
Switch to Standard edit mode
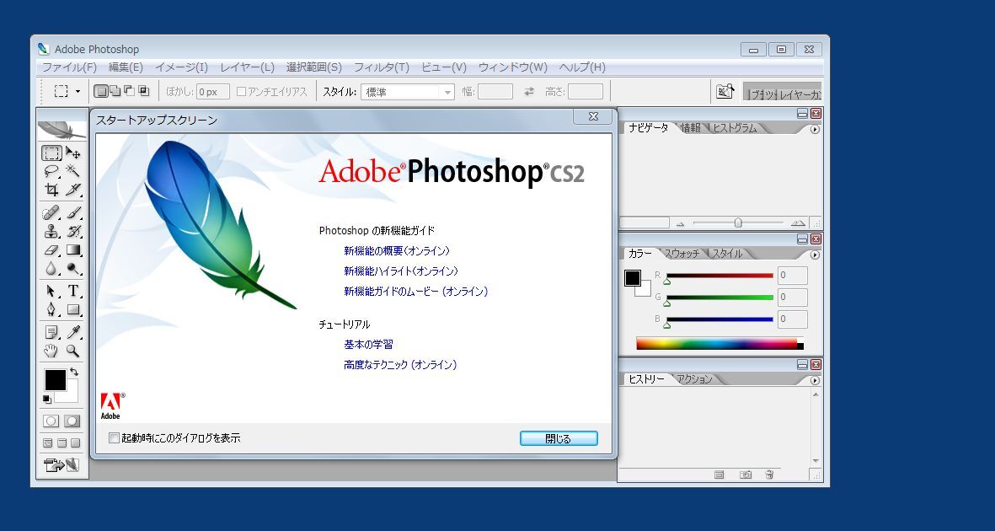[x=51, y=421]
